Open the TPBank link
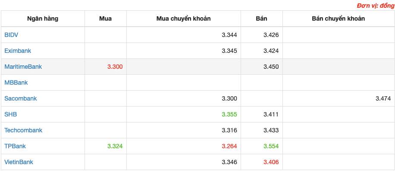The height and width of the screenshot is (171, 395). pyautogui.click(x=15, y=146)
